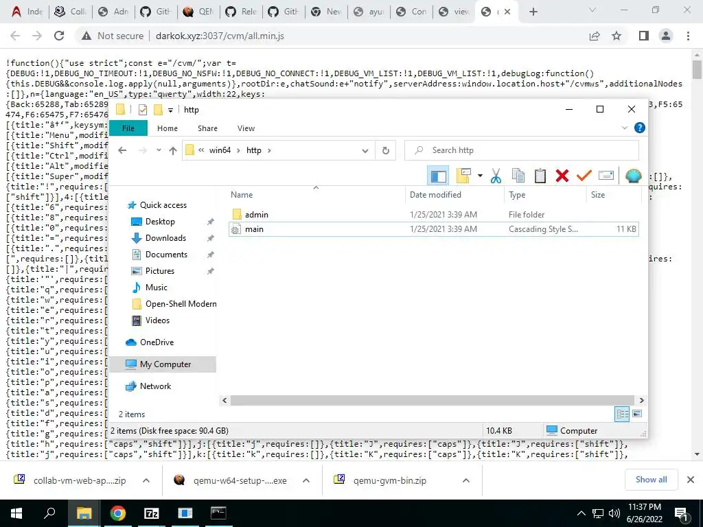Click the Chrome share page icon
The image size is (703, 527).
pyautogui.click(x=595, y=36)
